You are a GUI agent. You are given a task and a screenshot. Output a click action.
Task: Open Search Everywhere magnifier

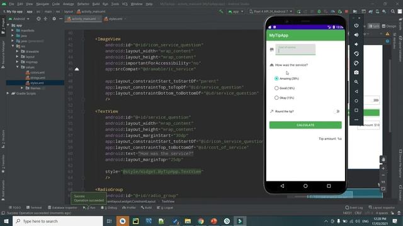393,11
